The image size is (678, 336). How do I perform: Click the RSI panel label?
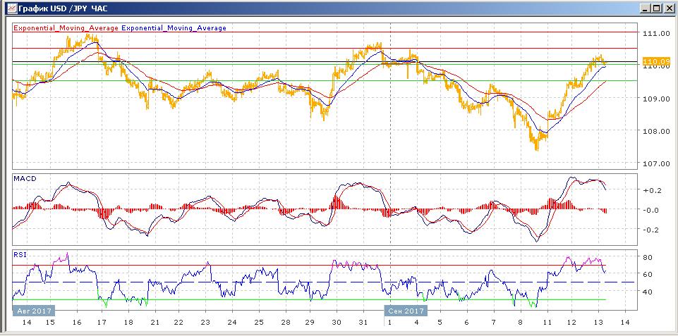(20, 255)
